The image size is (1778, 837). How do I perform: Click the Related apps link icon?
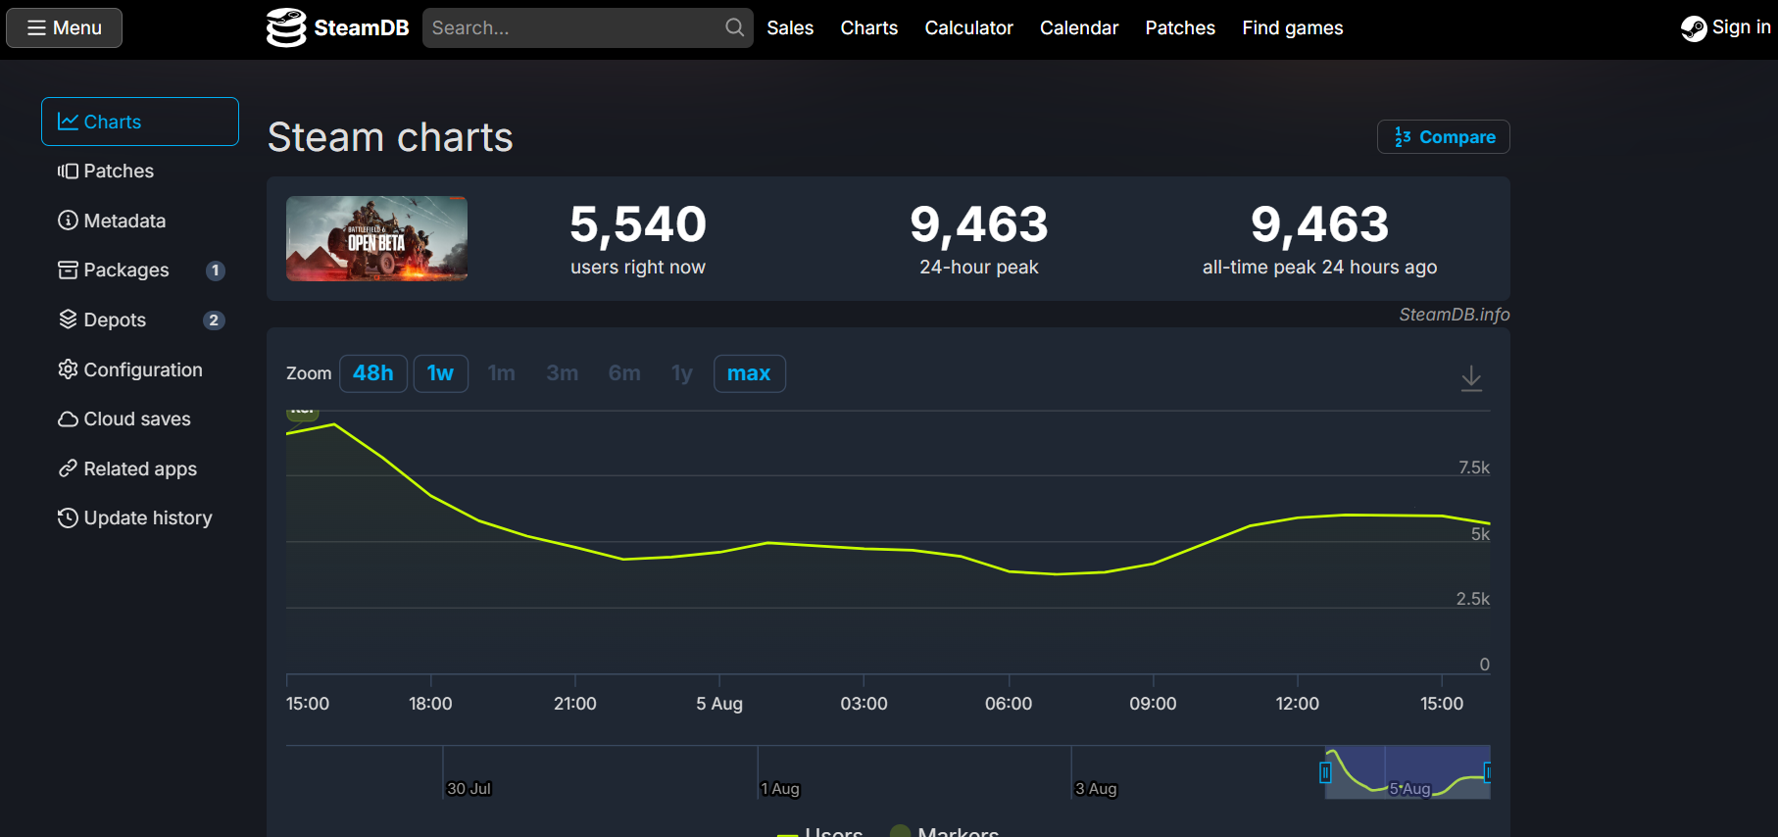coord(68,468)
